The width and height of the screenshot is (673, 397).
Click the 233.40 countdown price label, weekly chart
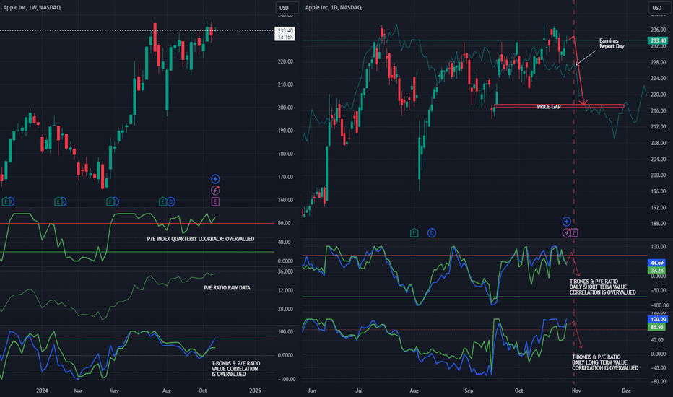pyautogui.click(x=285, y=33)
